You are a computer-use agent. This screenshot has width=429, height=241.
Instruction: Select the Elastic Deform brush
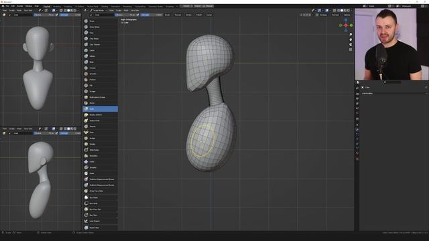click(x=100, y=114)
